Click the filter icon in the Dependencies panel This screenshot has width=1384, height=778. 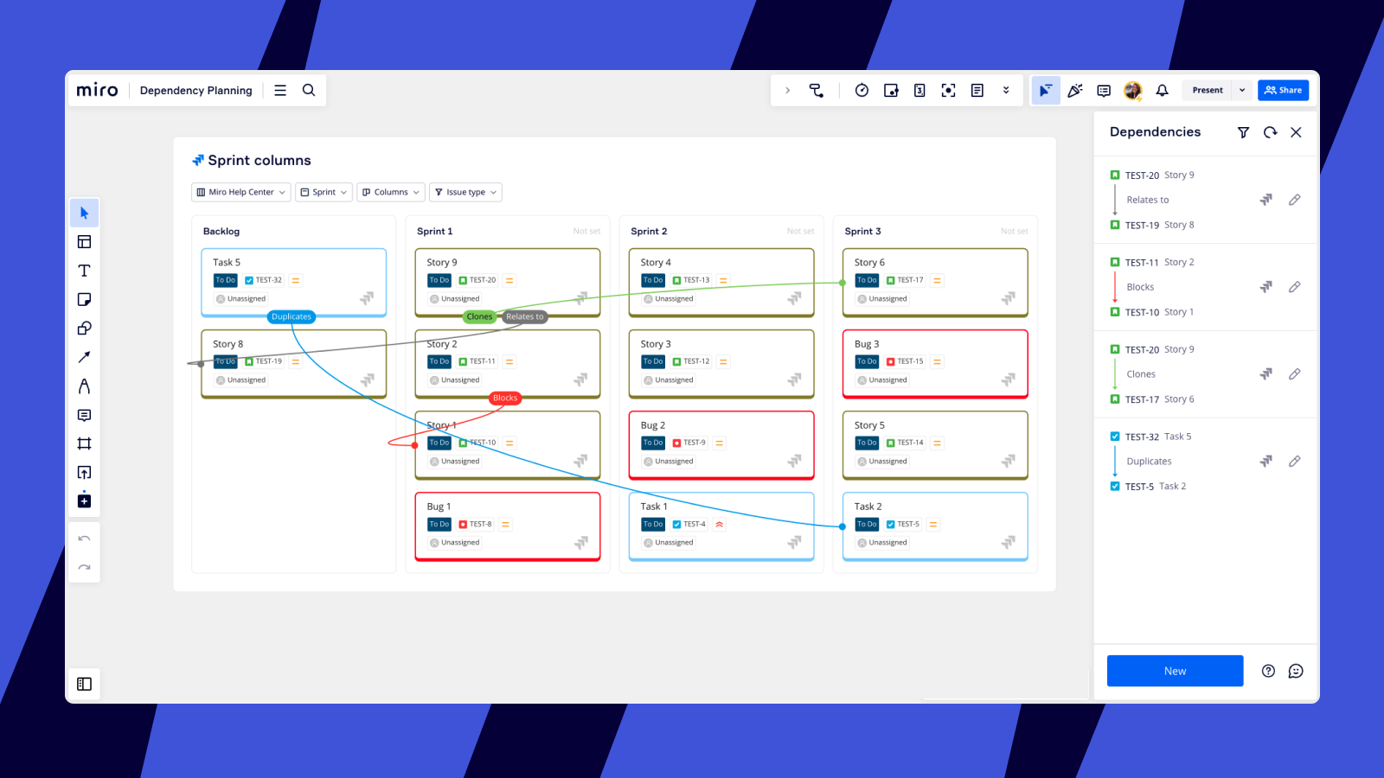tap(1243, 132)
